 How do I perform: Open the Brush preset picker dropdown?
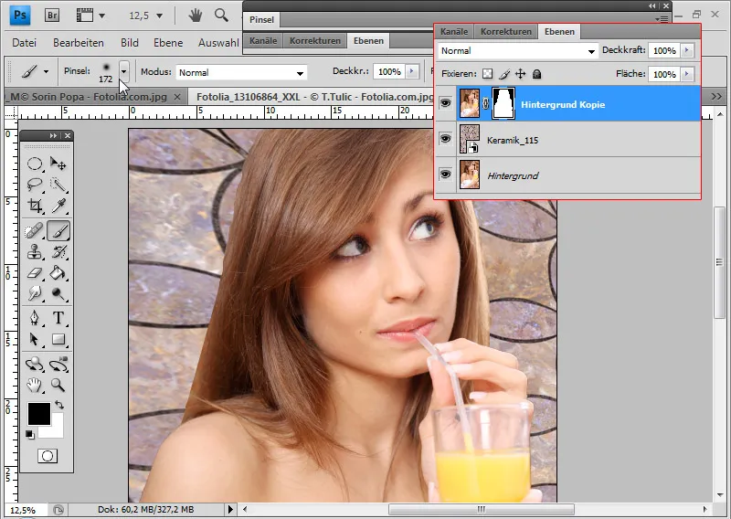[123, 72]
